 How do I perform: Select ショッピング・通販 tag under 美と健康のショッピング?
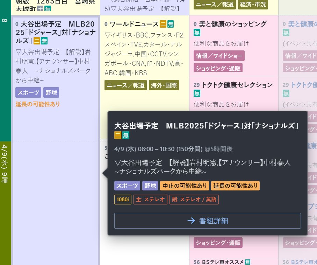[x=218, y=68]
